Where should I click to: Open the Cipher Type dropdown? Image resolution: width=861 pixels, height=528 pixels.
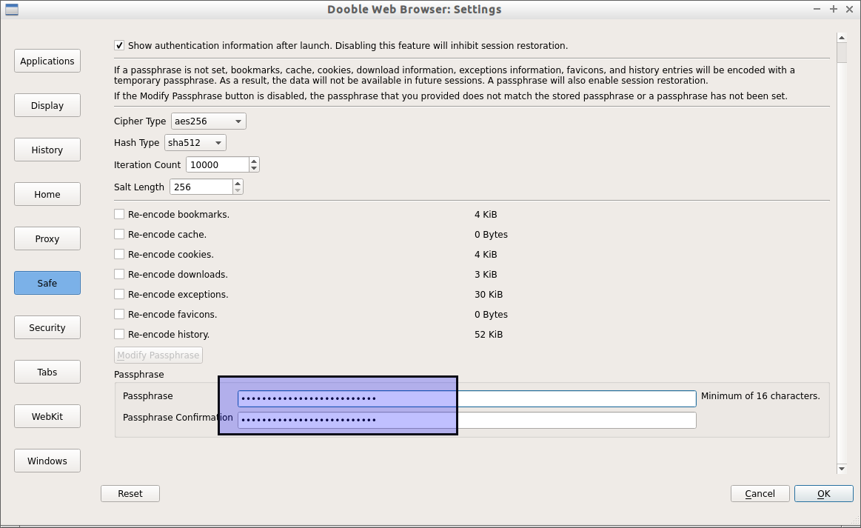209,121
